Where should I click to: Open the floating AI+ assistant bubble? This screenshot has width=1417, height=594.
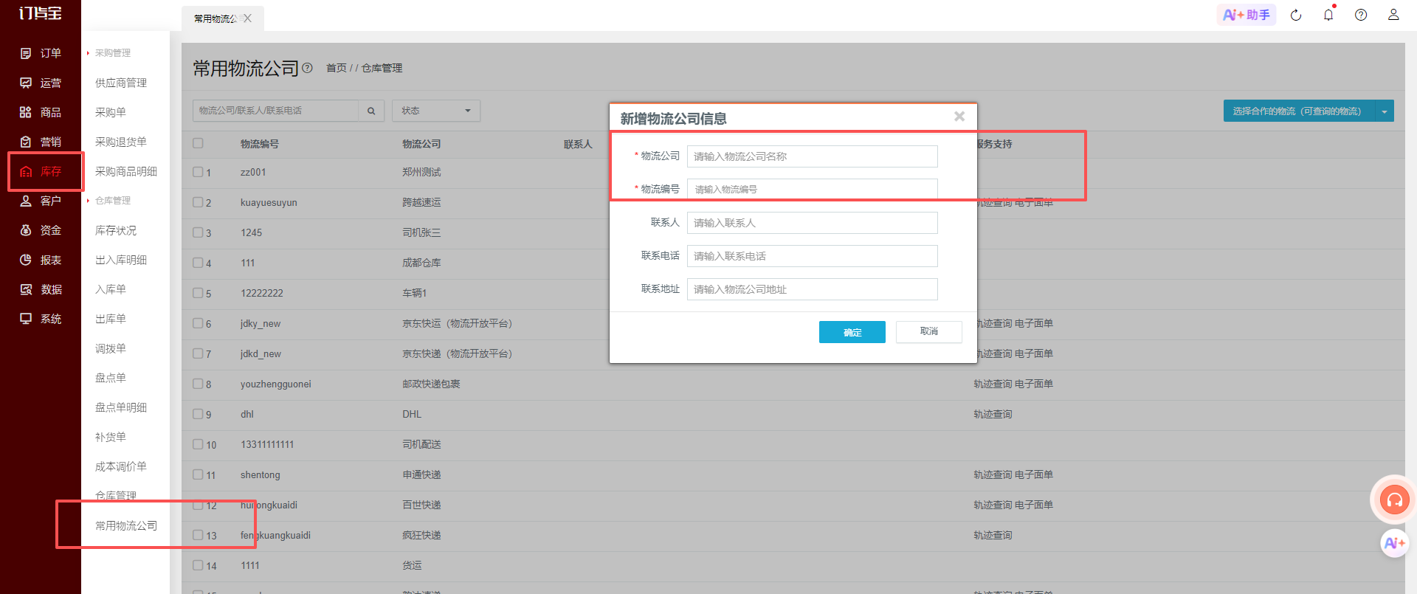coord(1394,543)
